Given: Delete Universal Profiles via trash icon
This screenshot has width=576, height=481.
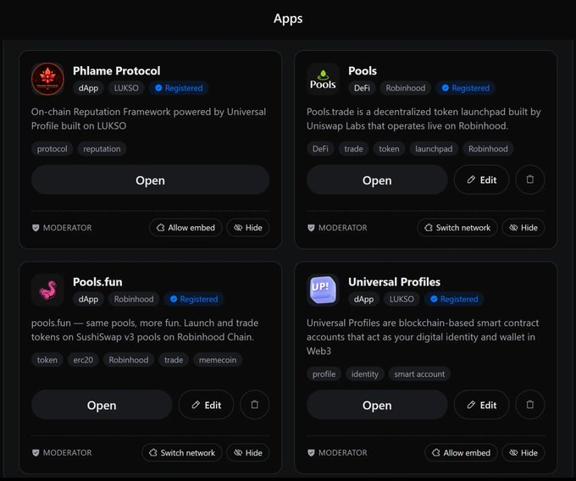Looking at the screenshot, I should [530, 405].
